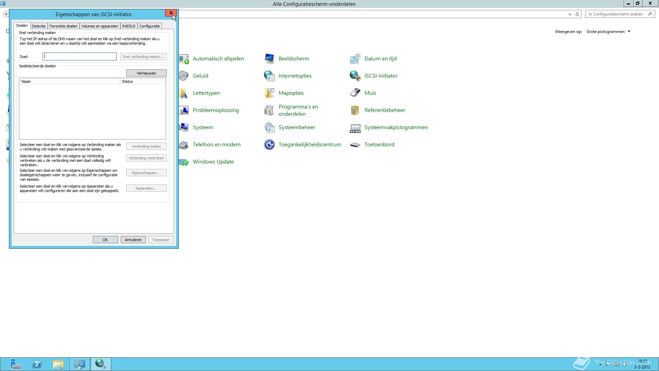This screenshot has width=659, height=371.
Task: Expand Weergeven op Grote pictogrammen dropdown
Action: click(x=608, y=32)
